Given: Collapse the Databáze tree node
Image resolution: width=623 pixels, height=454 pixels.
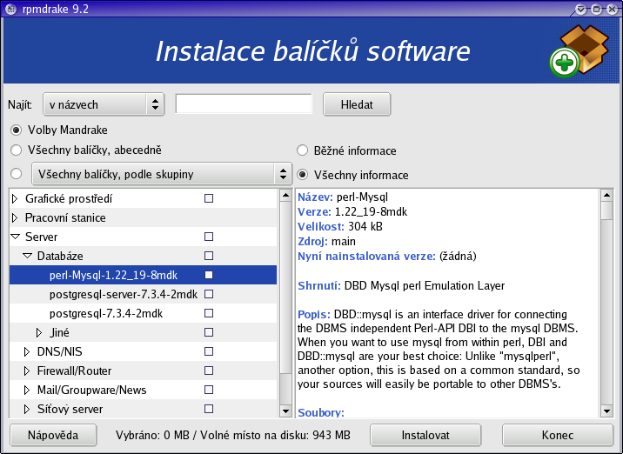Looking at the screenshot, I should tap(27, 256).
